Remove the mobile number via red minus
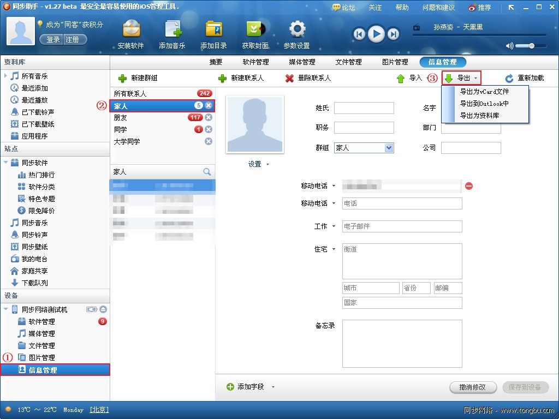 click(x=469, y=185)
